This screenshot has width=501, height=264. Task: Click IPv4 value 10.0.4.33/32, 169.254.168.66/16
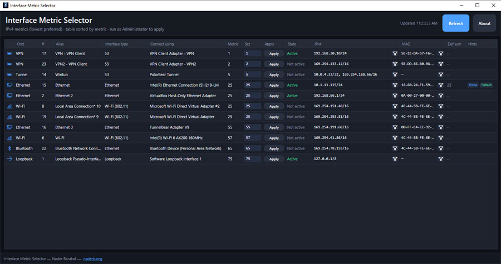pos(345,74)
